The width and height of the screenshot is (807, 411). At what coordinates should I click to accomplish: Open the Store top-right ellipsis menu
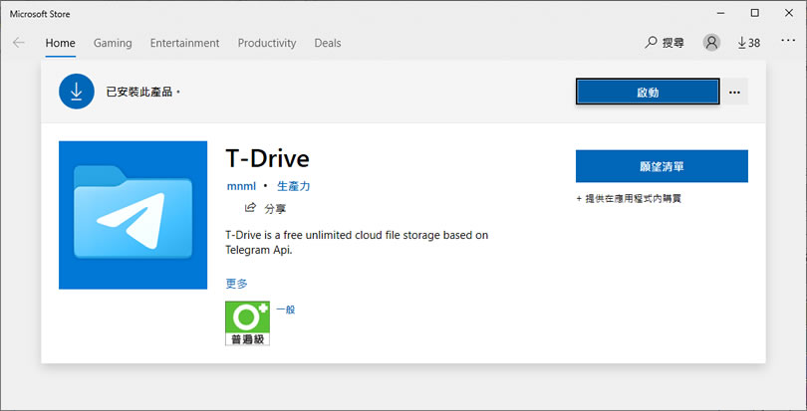pos(788,40)
